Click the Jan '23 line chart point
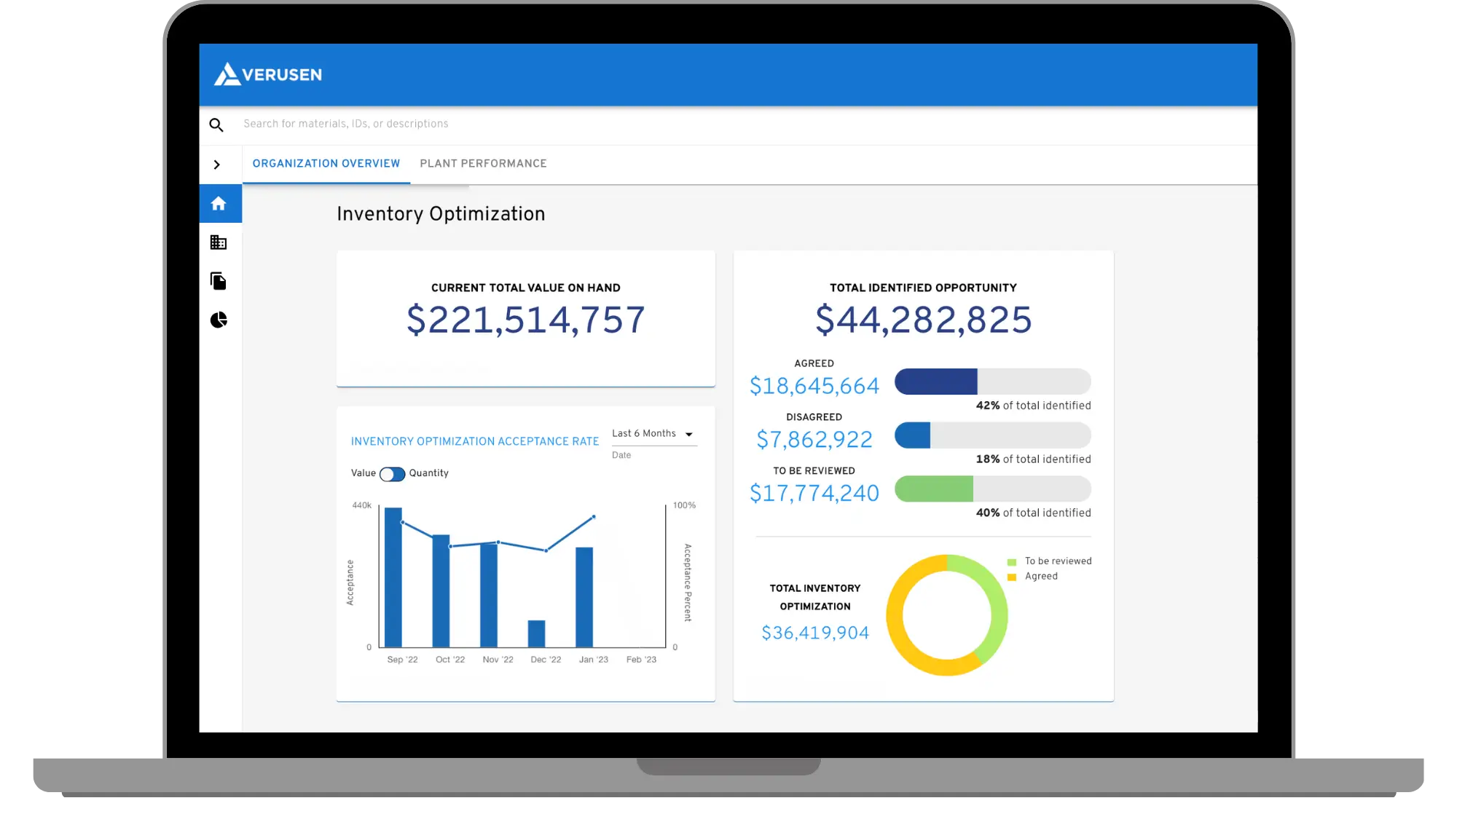1457x814 pixels. [x=594, y=517]
